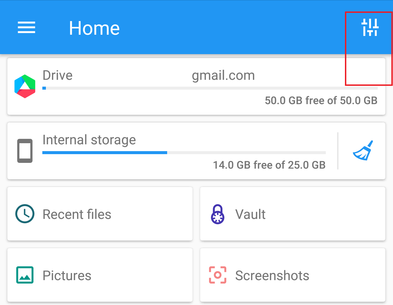Click the Internal storage usage bar

(x=184, y=153)
